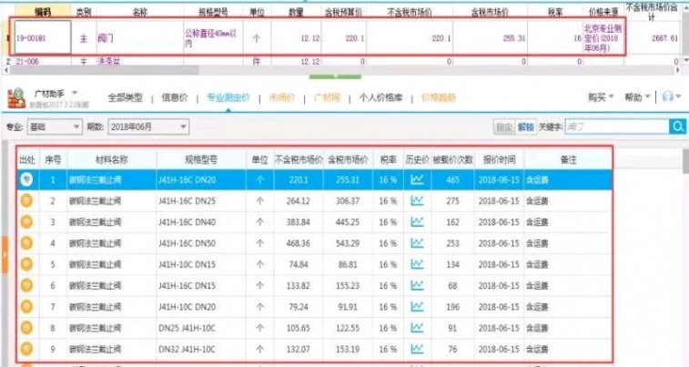
Task: Click the coin source icon of row 8
Action: point(26,328)
